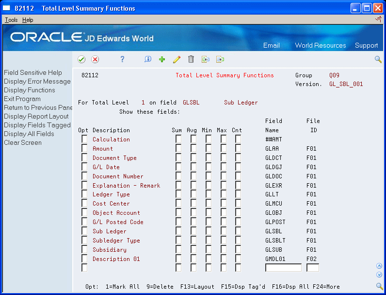Screen dimensions: 386x295
Task: Click Opt field for Calculation row
Action: [84, 139]
